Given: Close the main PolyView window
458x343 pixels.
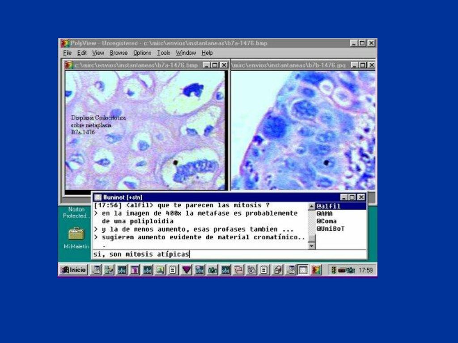Looking at the screenshot, I should tap(371, 43).
